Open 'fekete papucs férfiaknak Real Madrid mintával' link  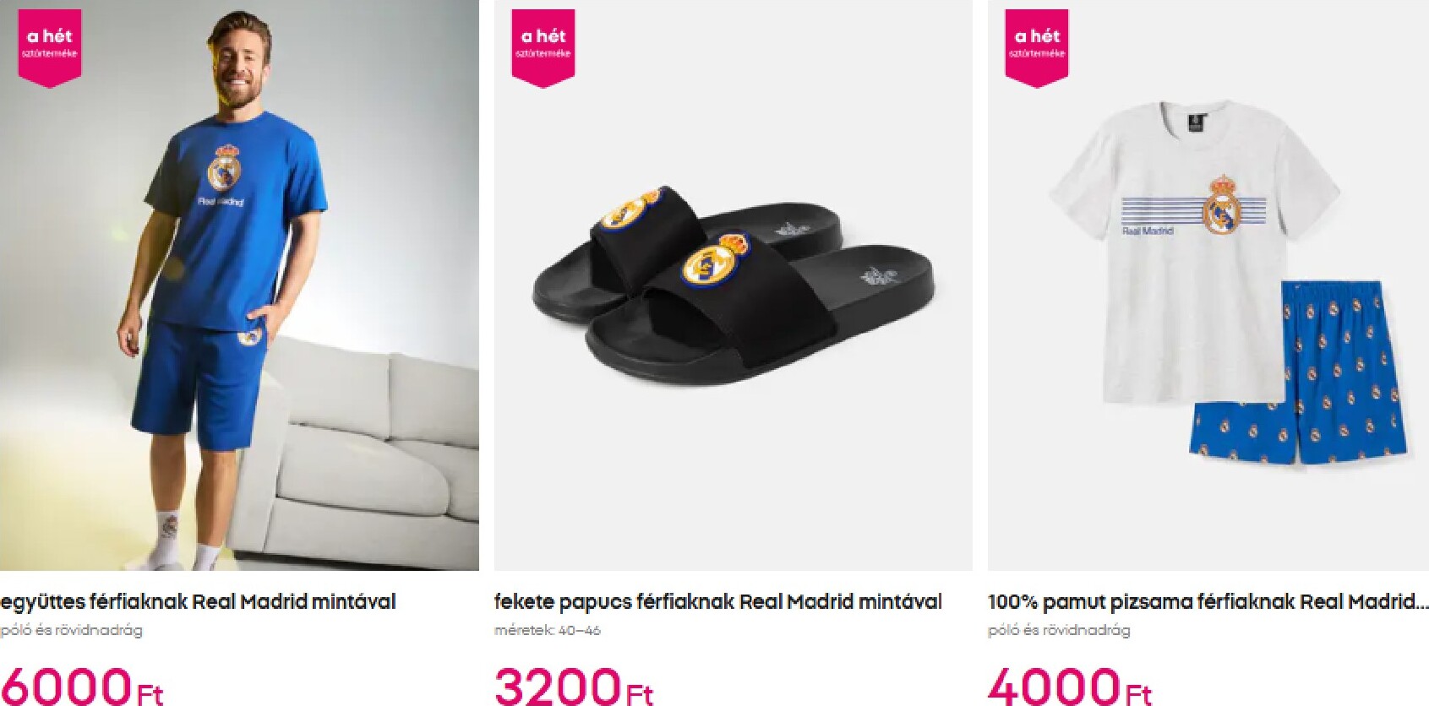coord(717,602)
